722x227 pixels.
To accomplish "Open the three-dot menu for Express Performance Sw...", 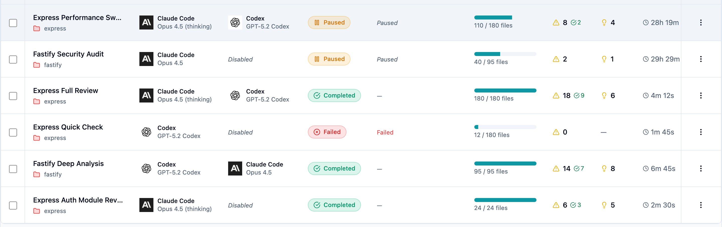I will pos(701,23).
